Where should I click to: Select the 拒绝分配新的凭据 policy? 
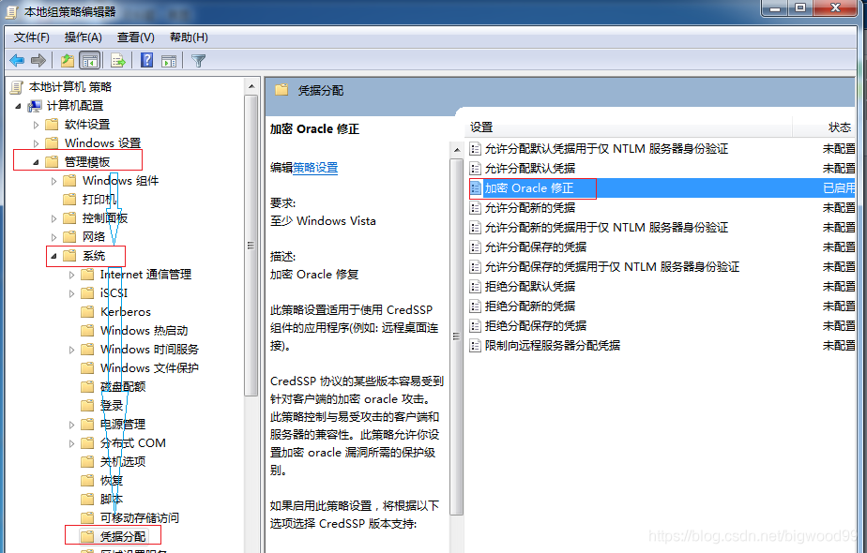pyautogui.click(x=530, y=306)
